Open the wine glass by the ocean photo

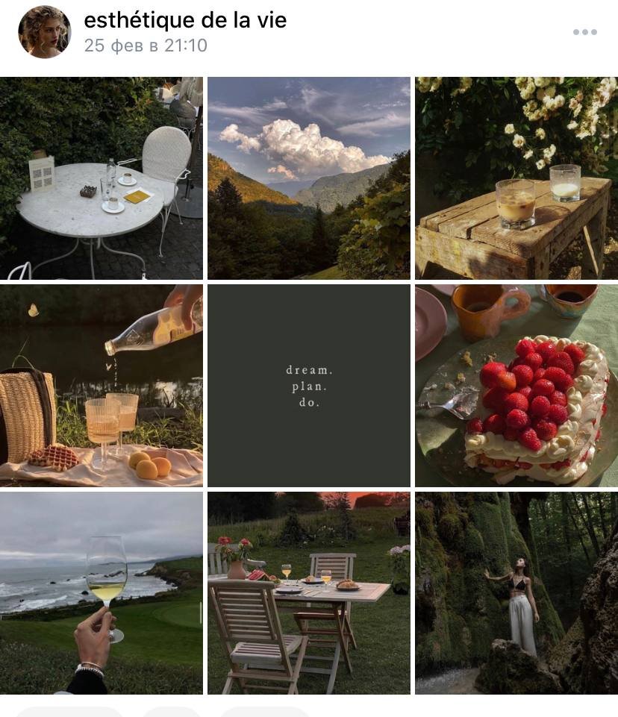[x=101, y=593]
